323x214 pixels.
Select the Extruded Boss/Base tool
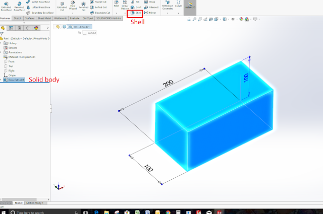click(6, 6)
